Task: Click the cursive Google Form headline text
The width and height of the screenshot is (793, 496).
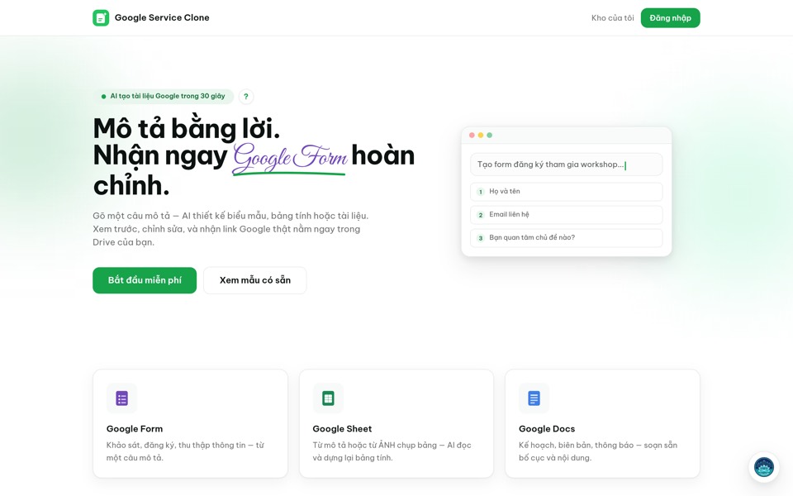Action: tap(290, 157)
